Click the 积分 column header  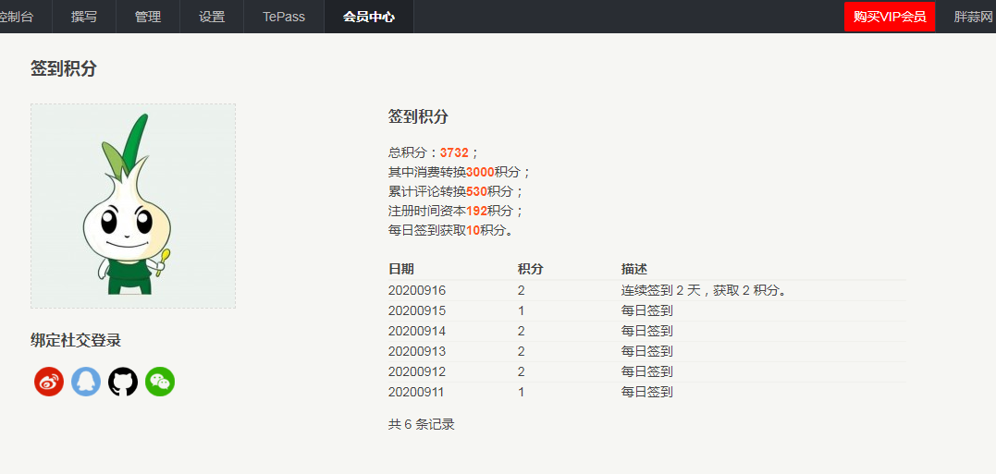(531, 269)
